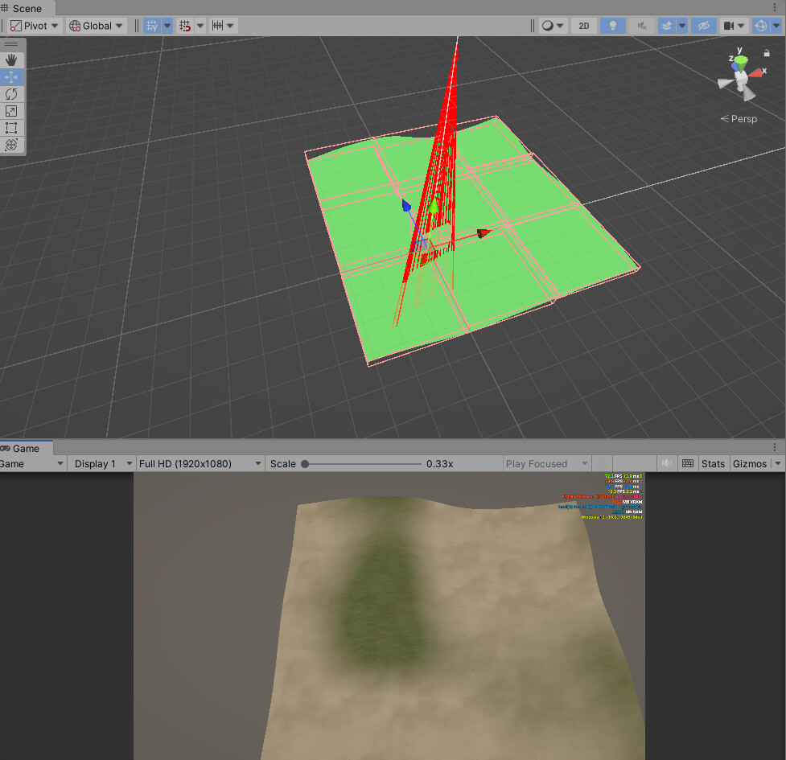Screen dimensions: 786x760
Task: Toggle scene lighting
Action: (612, 25)
